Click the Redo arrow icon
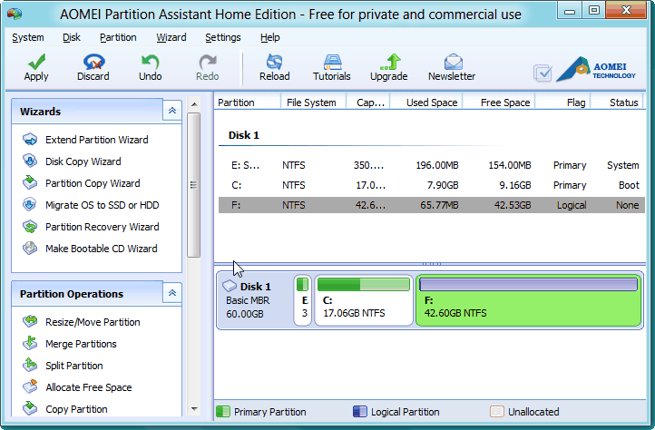 [207, 62]
